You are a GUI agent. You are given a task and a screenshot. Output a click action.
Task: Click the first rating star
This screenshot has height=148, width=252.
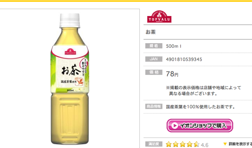168,144
